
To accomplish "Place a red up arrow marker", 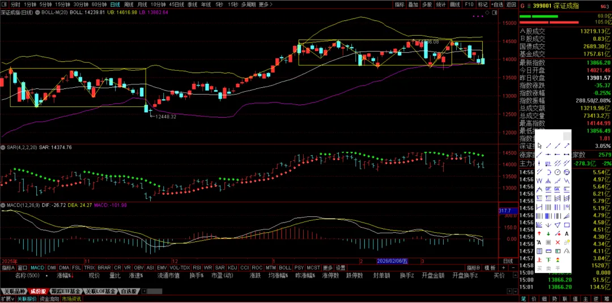I will [x=539, y=233].
